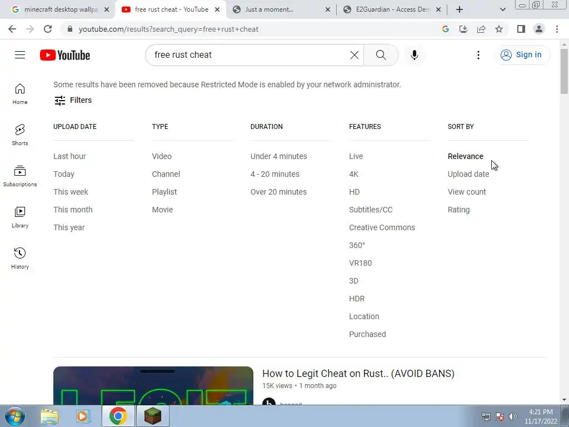Toggle the Filters panel
The height and width of the screenshot is (427, 569).
coord(73,100)
